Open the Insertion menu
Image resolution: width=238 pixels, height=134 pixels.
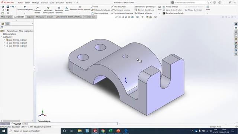point(44,3)
